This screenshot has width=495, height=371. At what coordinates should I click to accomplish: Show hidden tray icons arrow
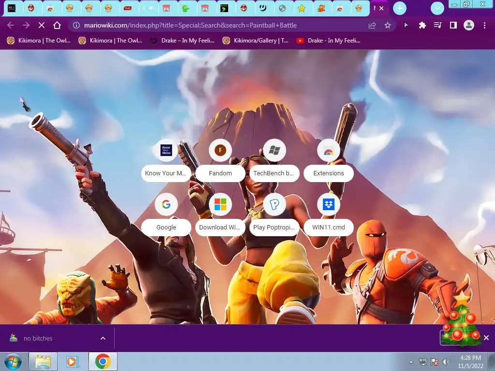click(411, 362)
